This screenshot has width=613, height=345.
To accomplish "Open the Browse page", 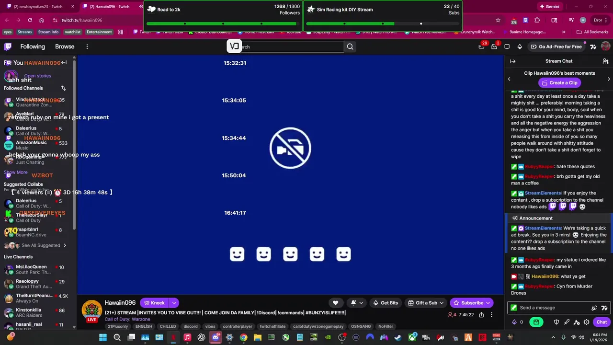I will (x=65, y=46).
